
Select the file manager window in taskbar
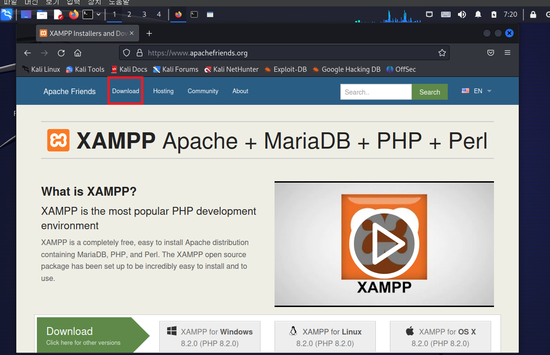pos(210,14)
